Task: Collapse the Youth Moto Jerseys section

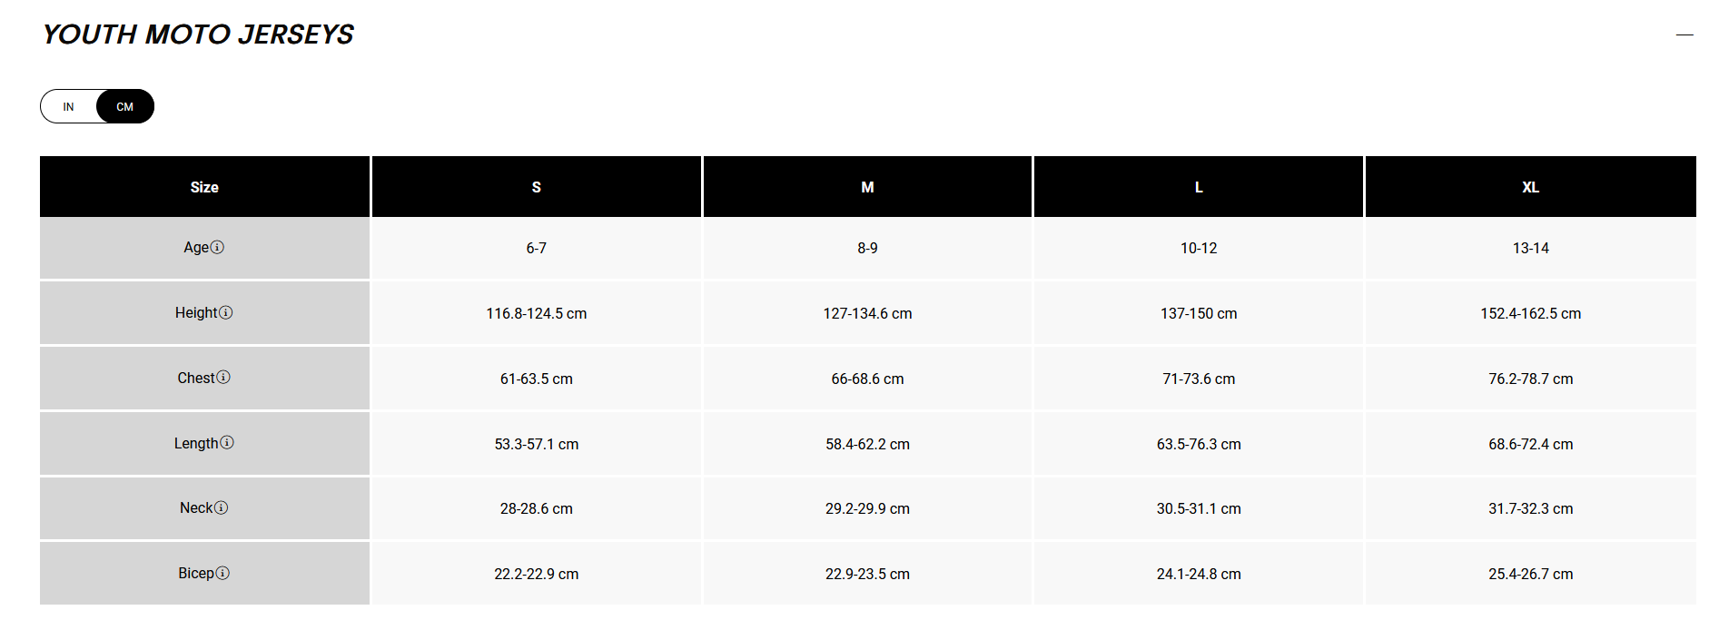Action: click(x=1684, y=34)
